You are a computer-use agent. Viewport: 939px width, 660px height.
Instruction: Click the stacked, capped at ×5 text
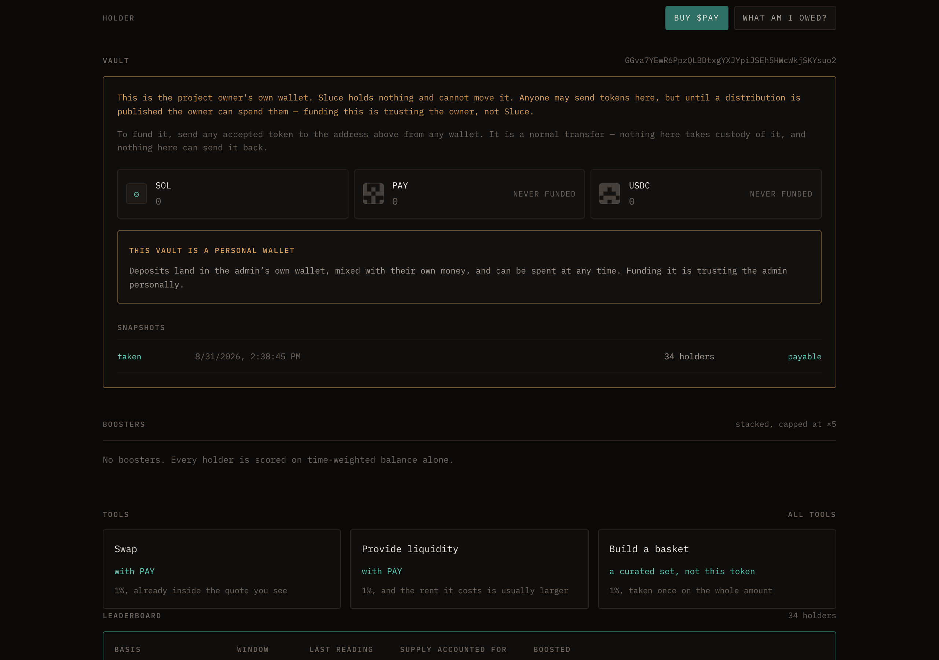click(x=786, y=425)
